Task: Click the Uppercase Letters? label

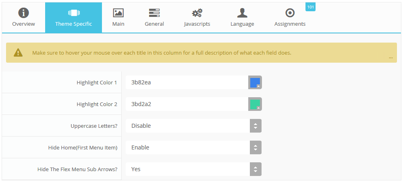Action: click(x=94, y=126)
